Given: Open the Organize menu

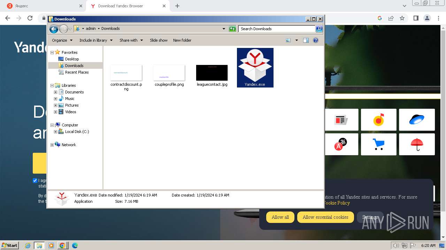Looking at the screenshot, I should pyautogui.click(x=62, y=40).
